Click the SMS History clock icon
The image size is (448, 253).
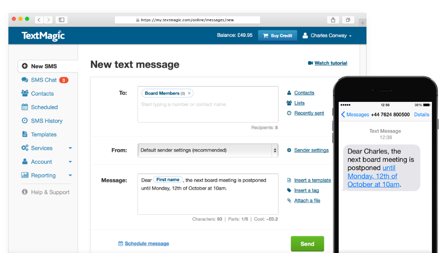[x=25, y=121]
